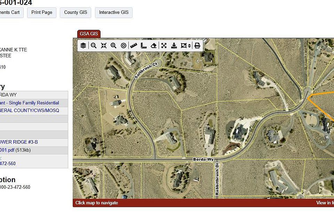Download the 001.pdf file link
This screenshot has width=334, height=221.
7,150
